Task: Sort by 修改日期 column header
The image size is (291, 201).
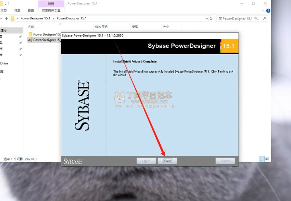Action: coord(101,26)
